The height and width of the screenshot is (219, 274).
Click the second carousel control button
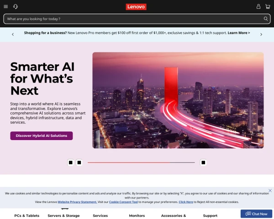click(x=79, y=162)
